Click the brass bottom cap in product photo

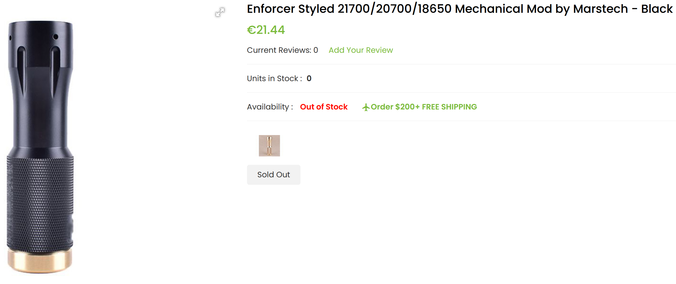[x=40, y=261]
